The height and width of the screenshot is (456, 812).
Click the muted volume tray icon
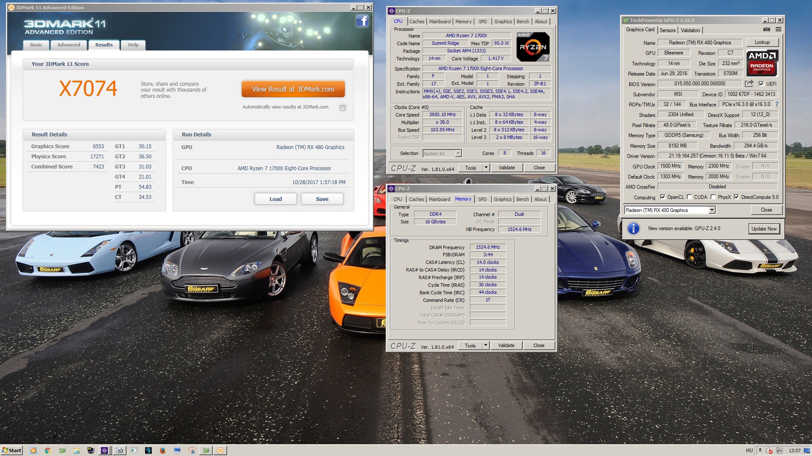click(x=769, y=451)
